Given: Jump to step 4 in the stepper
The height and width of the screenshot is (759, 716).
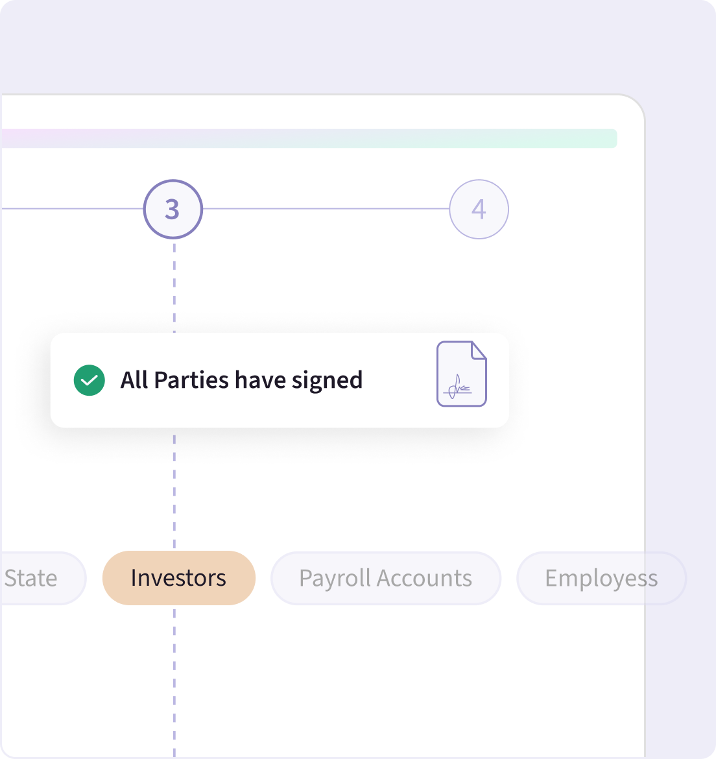Looking at the screenshot, I should click(479, 209).
